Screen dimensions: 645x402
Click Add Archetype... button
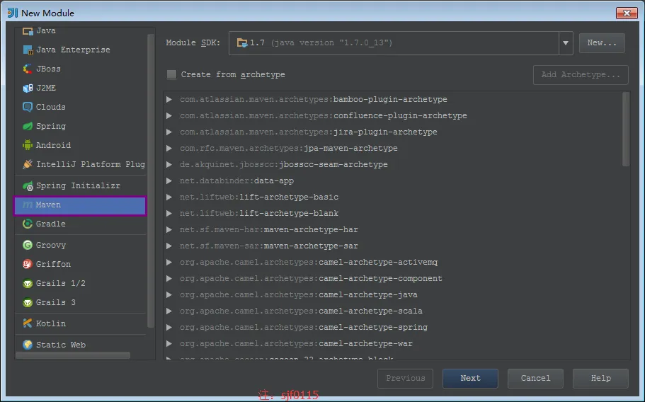[581, 75]
